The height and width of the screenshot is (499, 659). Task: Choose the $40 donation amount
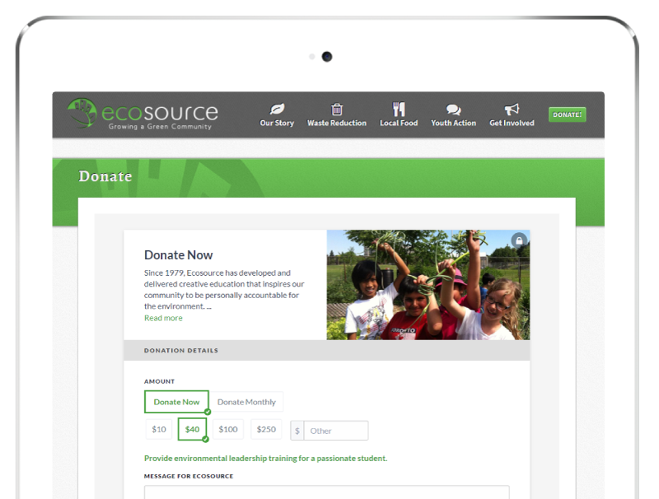pyautogui.click(x=192, y=430)
